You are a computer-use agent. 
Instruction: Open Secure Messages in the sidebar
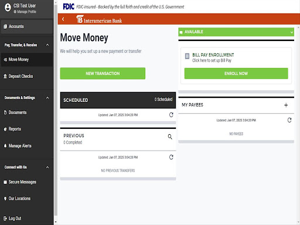[26, 182]
